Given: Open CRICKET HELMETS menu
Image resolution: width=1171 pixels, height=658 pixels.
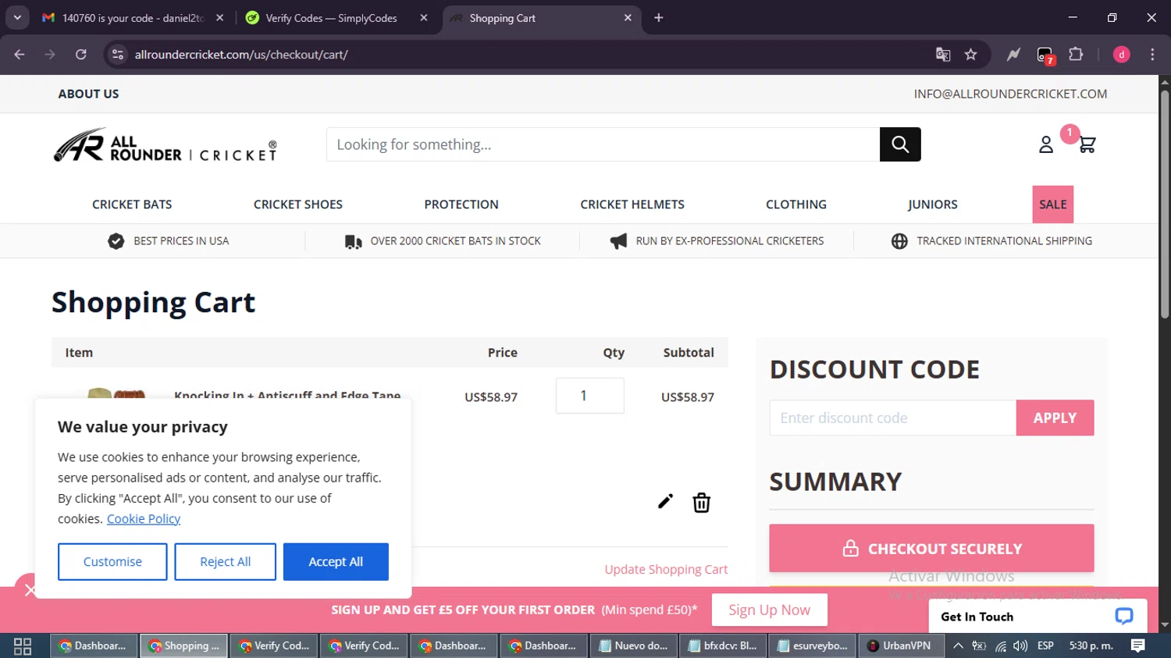Looking at the screenshot, I should (x=632, y=205).
